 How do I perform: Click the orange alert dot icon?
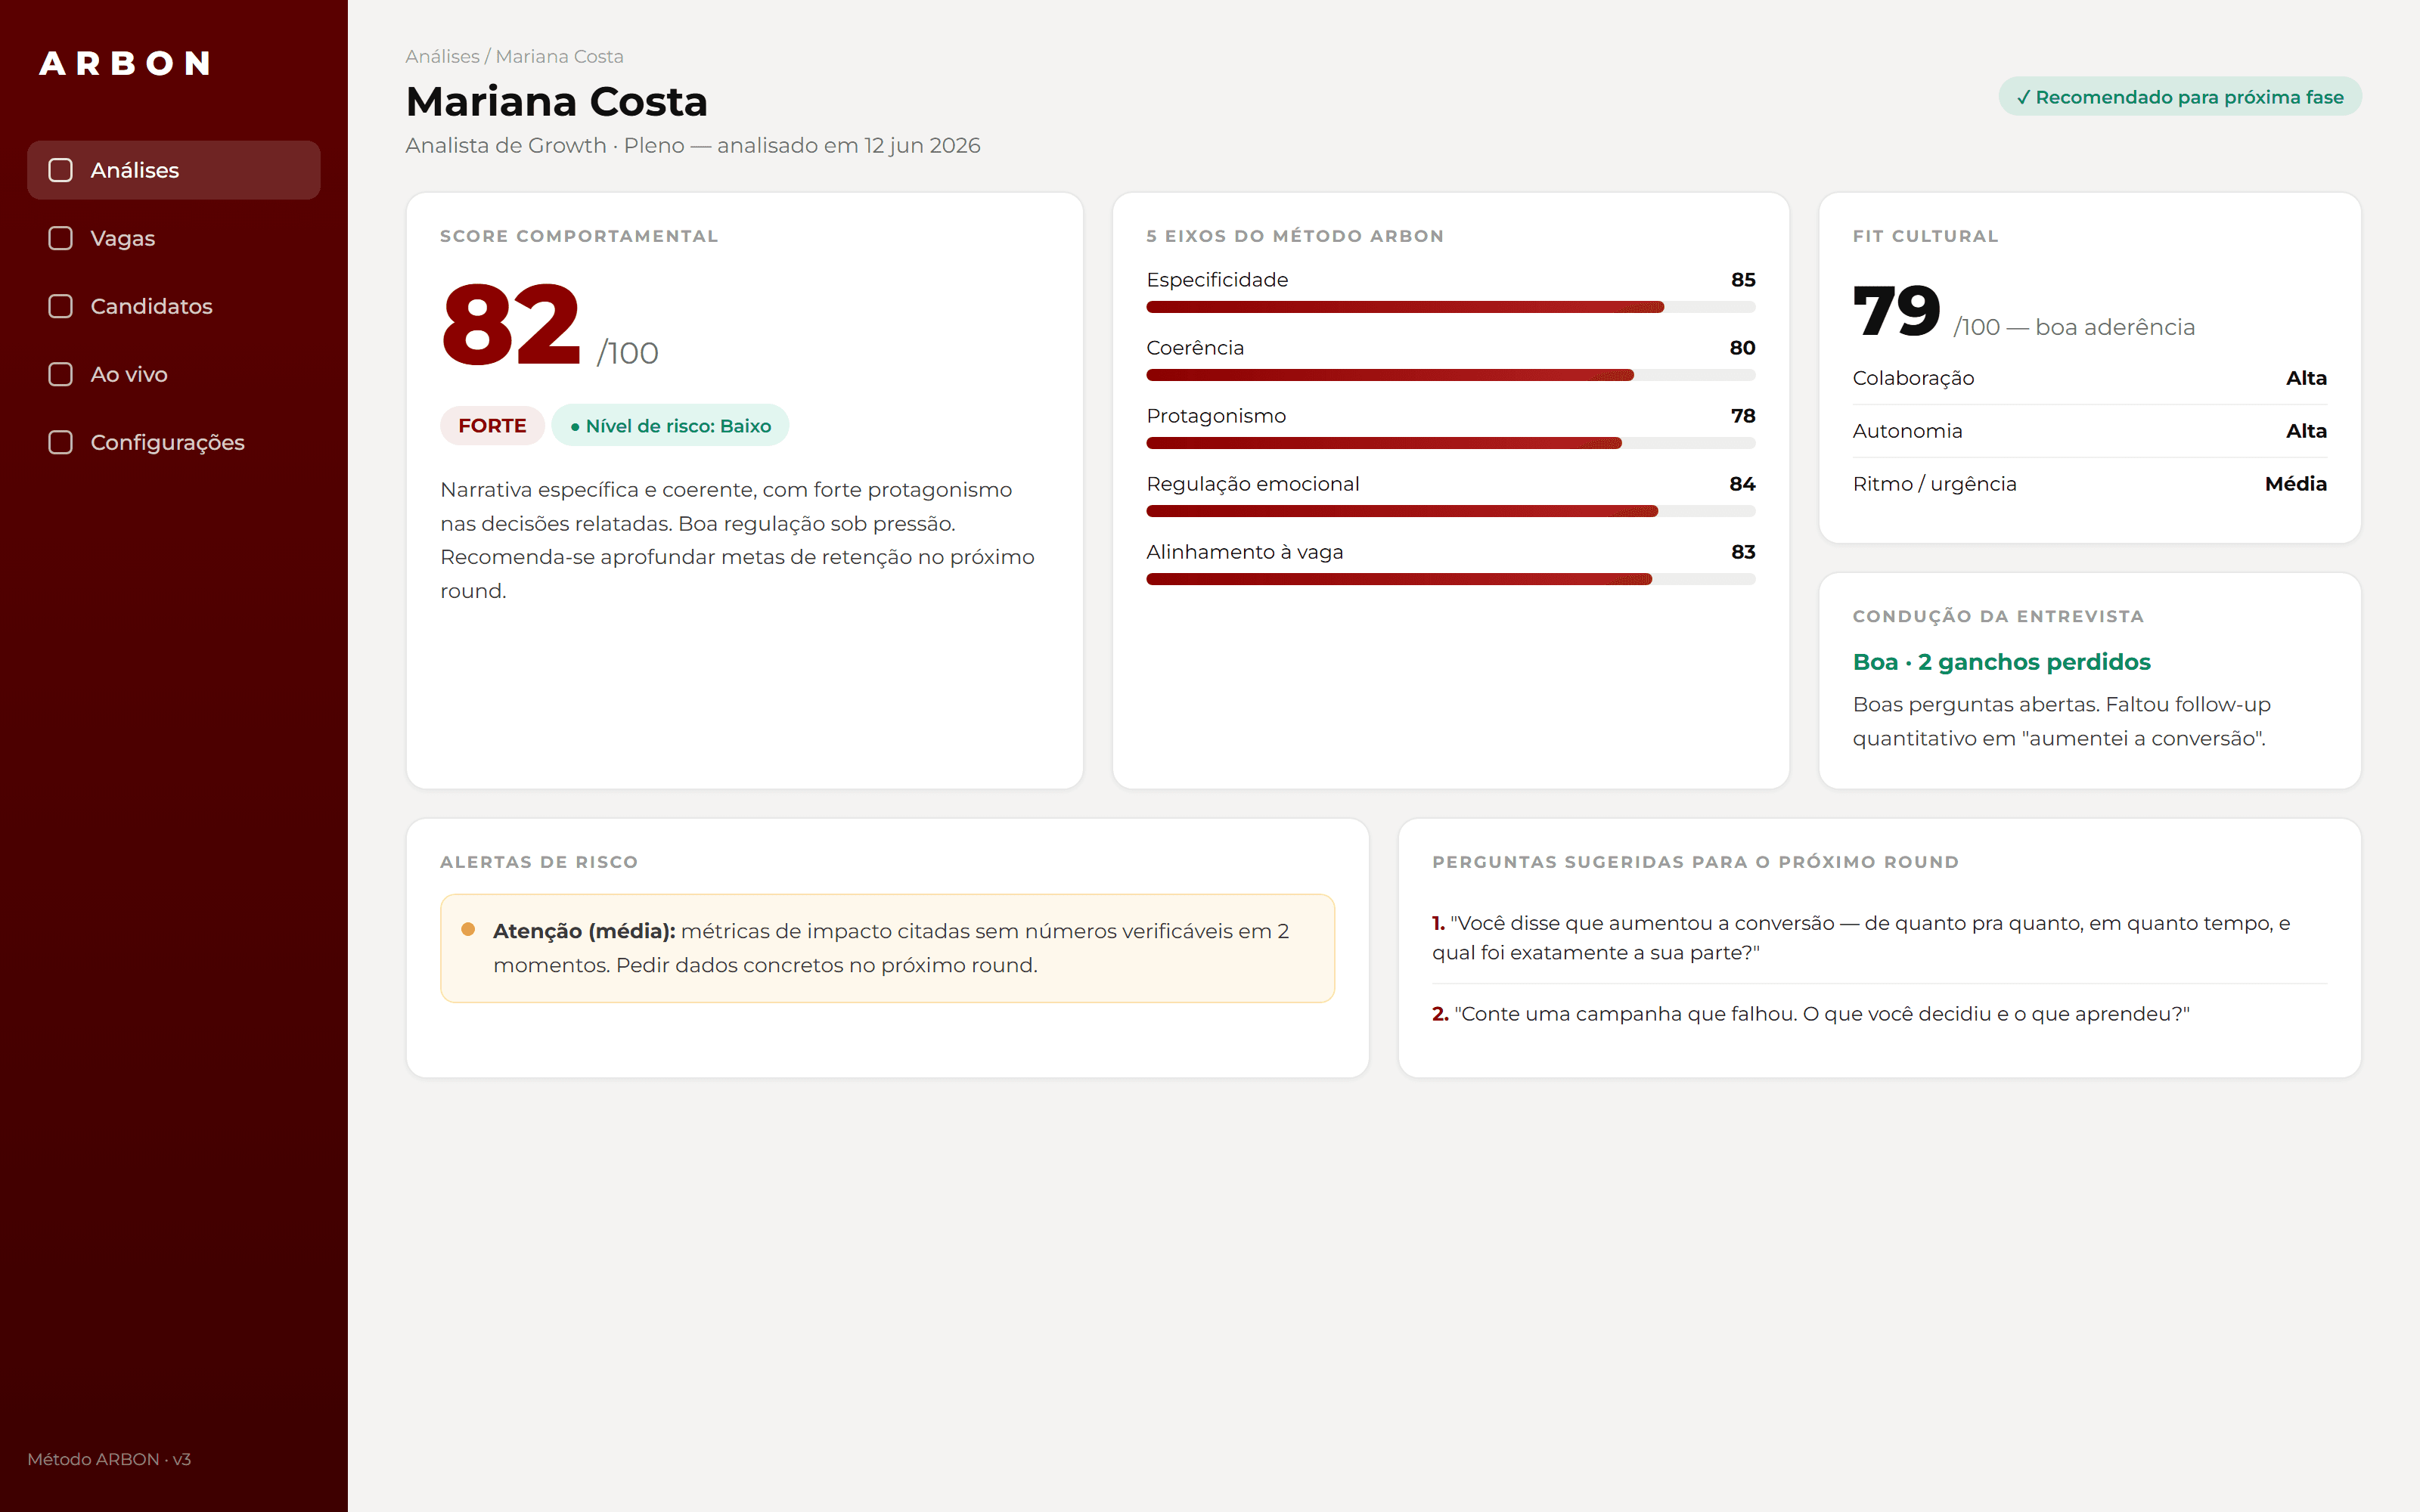tap(468, 929)
